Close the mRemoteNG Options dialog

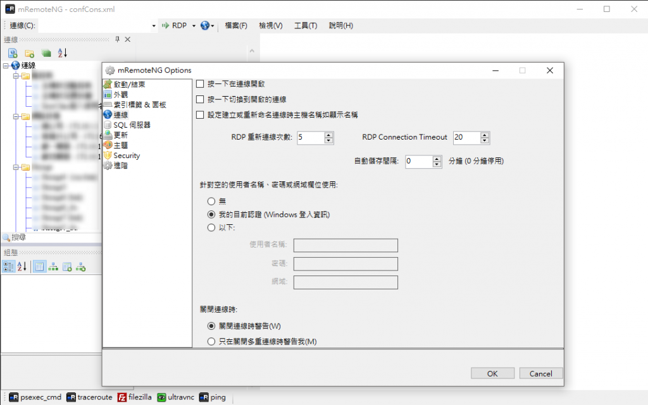coord(550,71)
